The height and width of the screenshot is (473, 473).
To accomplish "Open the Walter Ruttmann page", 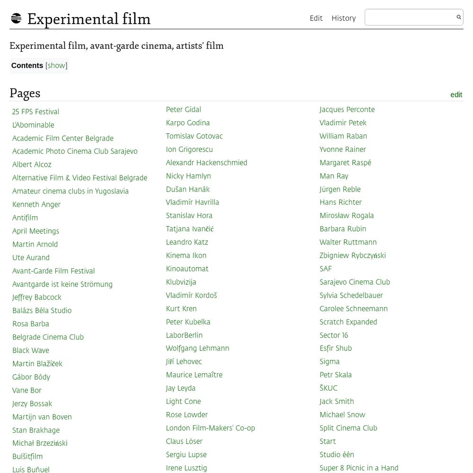I will click(x=348, y=242).
